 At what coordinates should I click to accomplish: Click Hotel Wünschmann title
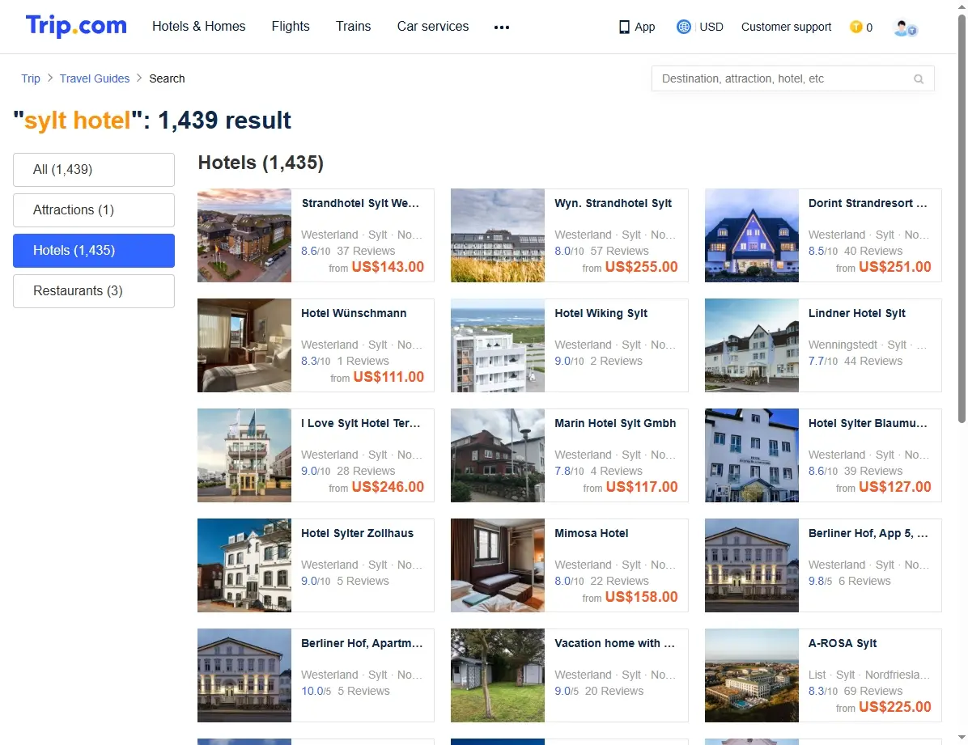(x=354, y=314)
